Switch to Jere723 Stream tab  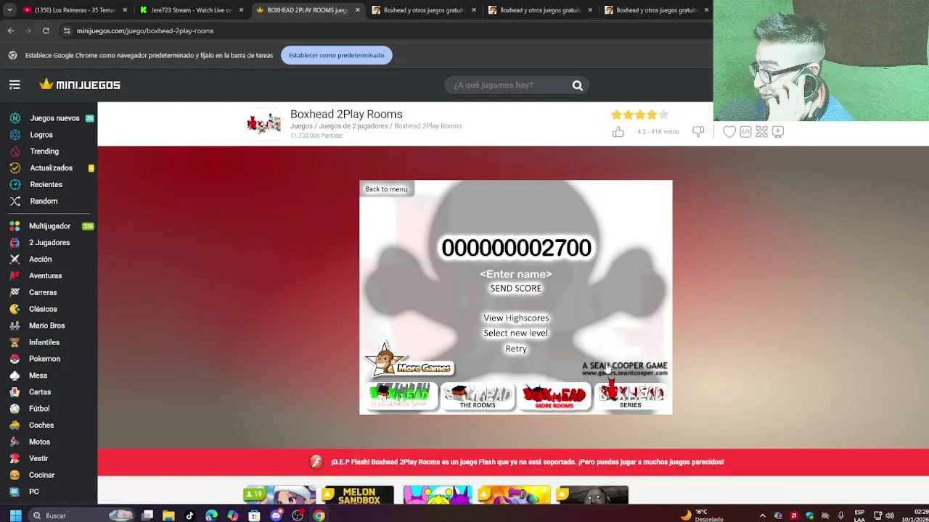[x=191, y=10]
